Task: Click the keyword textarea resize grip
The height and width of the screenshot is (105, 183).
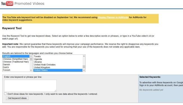Action: 55,91
